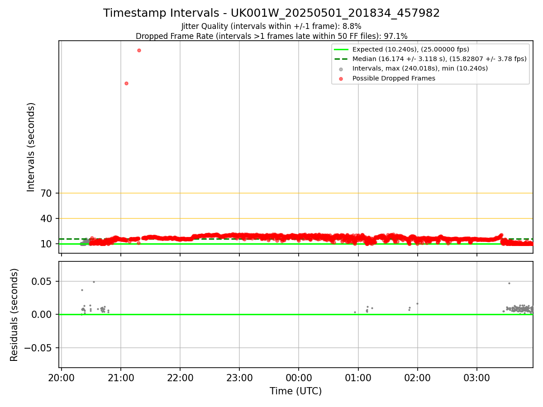Click the Expected (10.240s) legend entry
This screenshot has width=543, height=407.
click(x=410, y=49)
